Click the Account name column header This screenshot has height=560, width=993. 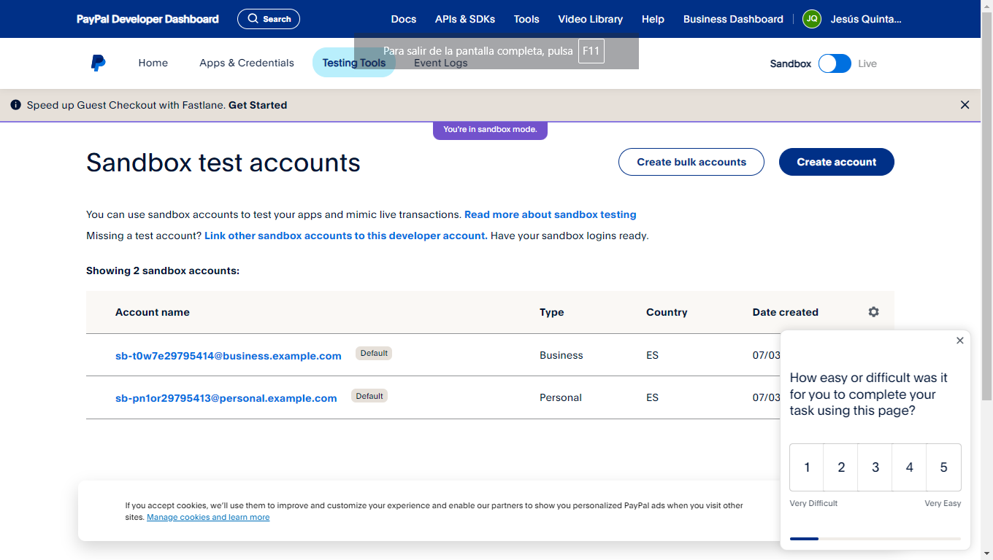pos(153,312)
